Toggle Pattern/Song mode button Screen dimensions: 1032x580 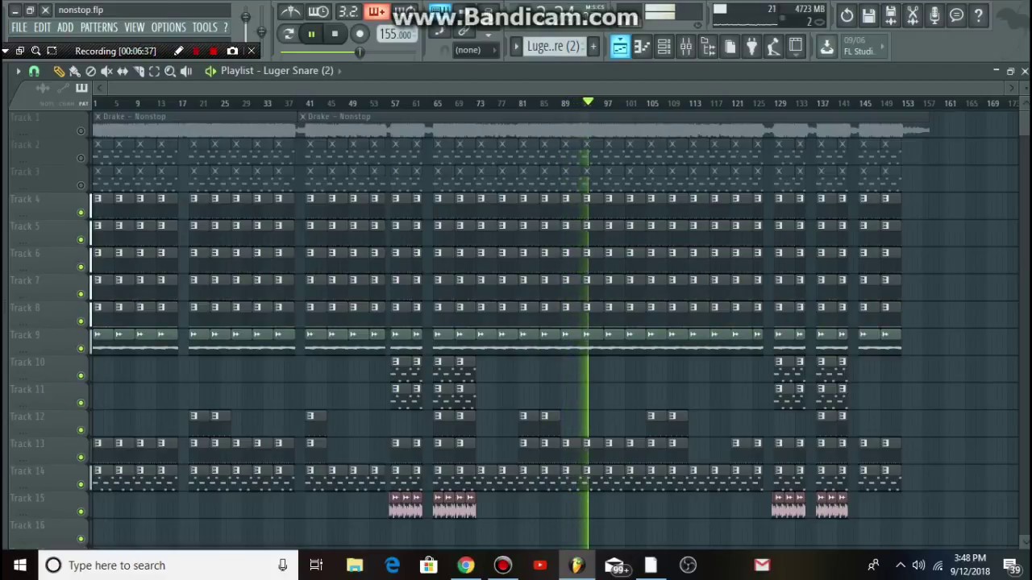tap(289, 34)
